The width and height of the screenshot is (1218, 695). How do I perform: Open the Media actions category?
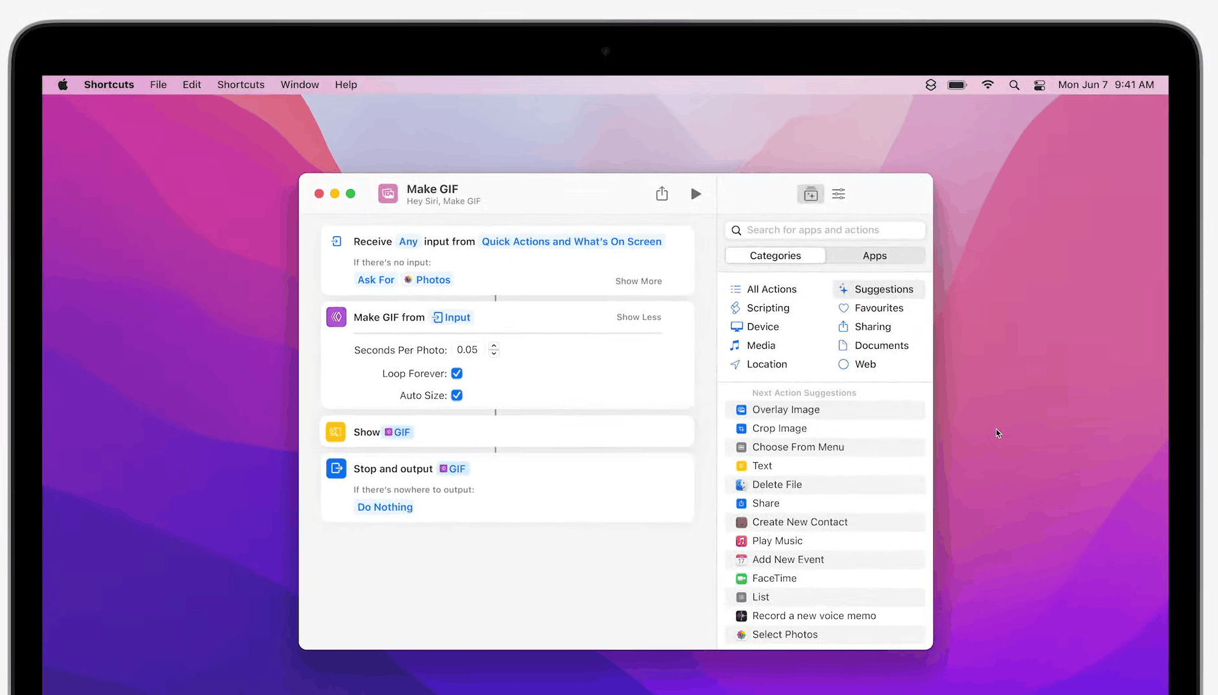pyautogui.click(x=761, y=345)
